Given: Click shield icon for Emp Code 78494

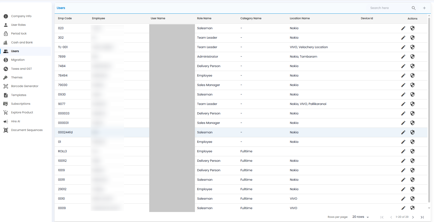Looking at the screenshot, I should [x=412, y=75].
